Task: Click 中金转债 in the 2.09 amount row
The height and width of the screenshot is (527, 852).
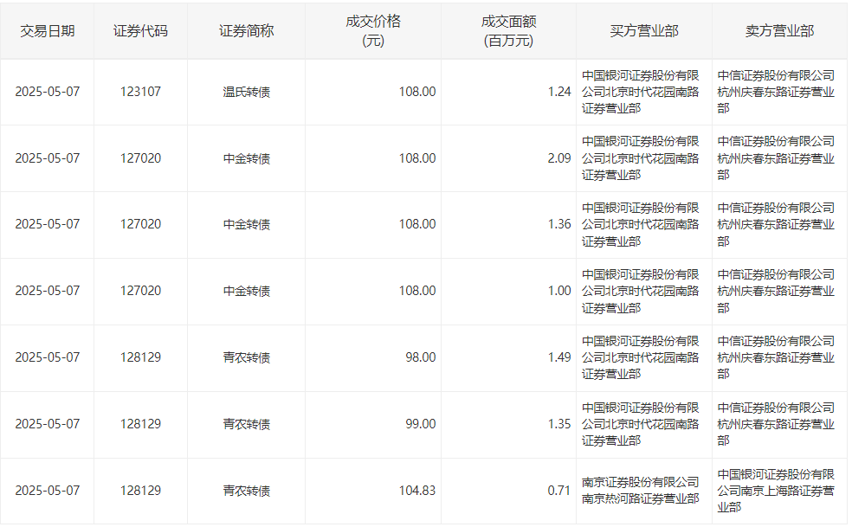Action: click(x=246, y=158)
